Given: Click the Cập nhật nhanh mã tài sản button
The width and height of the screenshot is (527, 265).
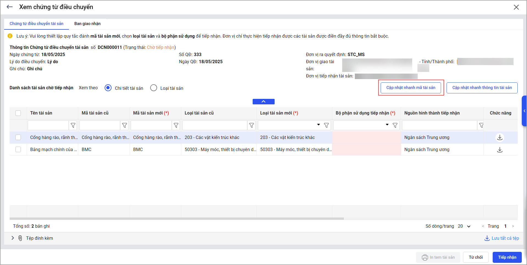Looking at the screenshot, I should 411,88.
